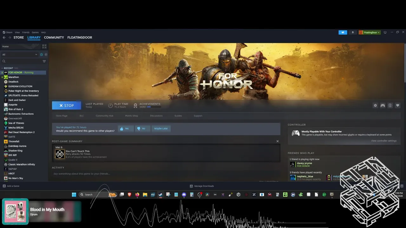Open the Points Shop link
The width and height of the screenshot is (406, 228).
[x=132, y=116]
